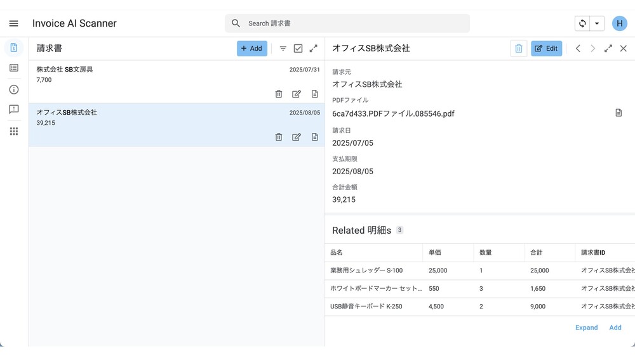Open the hamburger navigation menu
The height and width of the screenshot is (356, 635).
coord(14,23)
